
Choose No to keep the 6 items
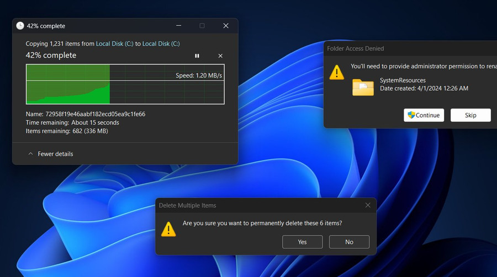[349, 242]
